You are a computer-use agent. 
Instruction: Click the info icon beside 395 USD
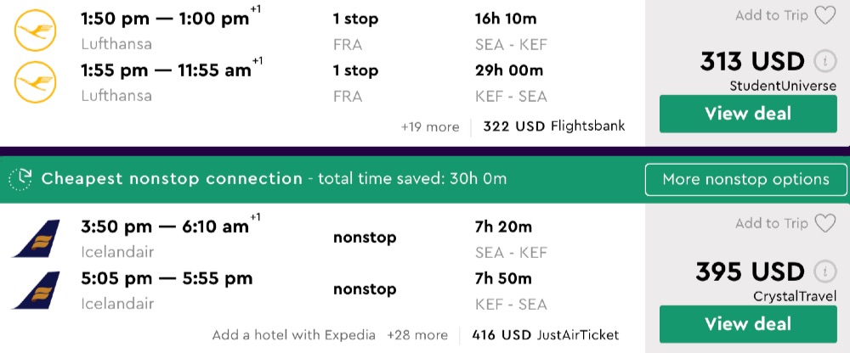tap(824, 272)
